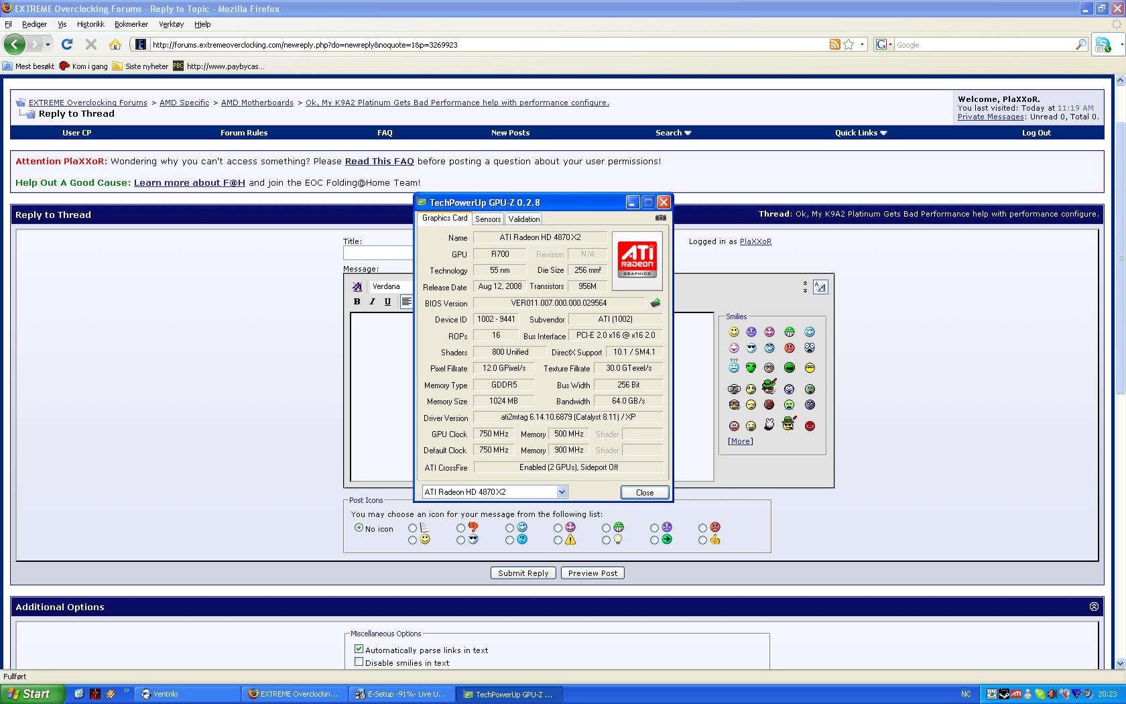Click the Firefox home icon
This screenshot has height=704, width=1126.
[115, 44]
